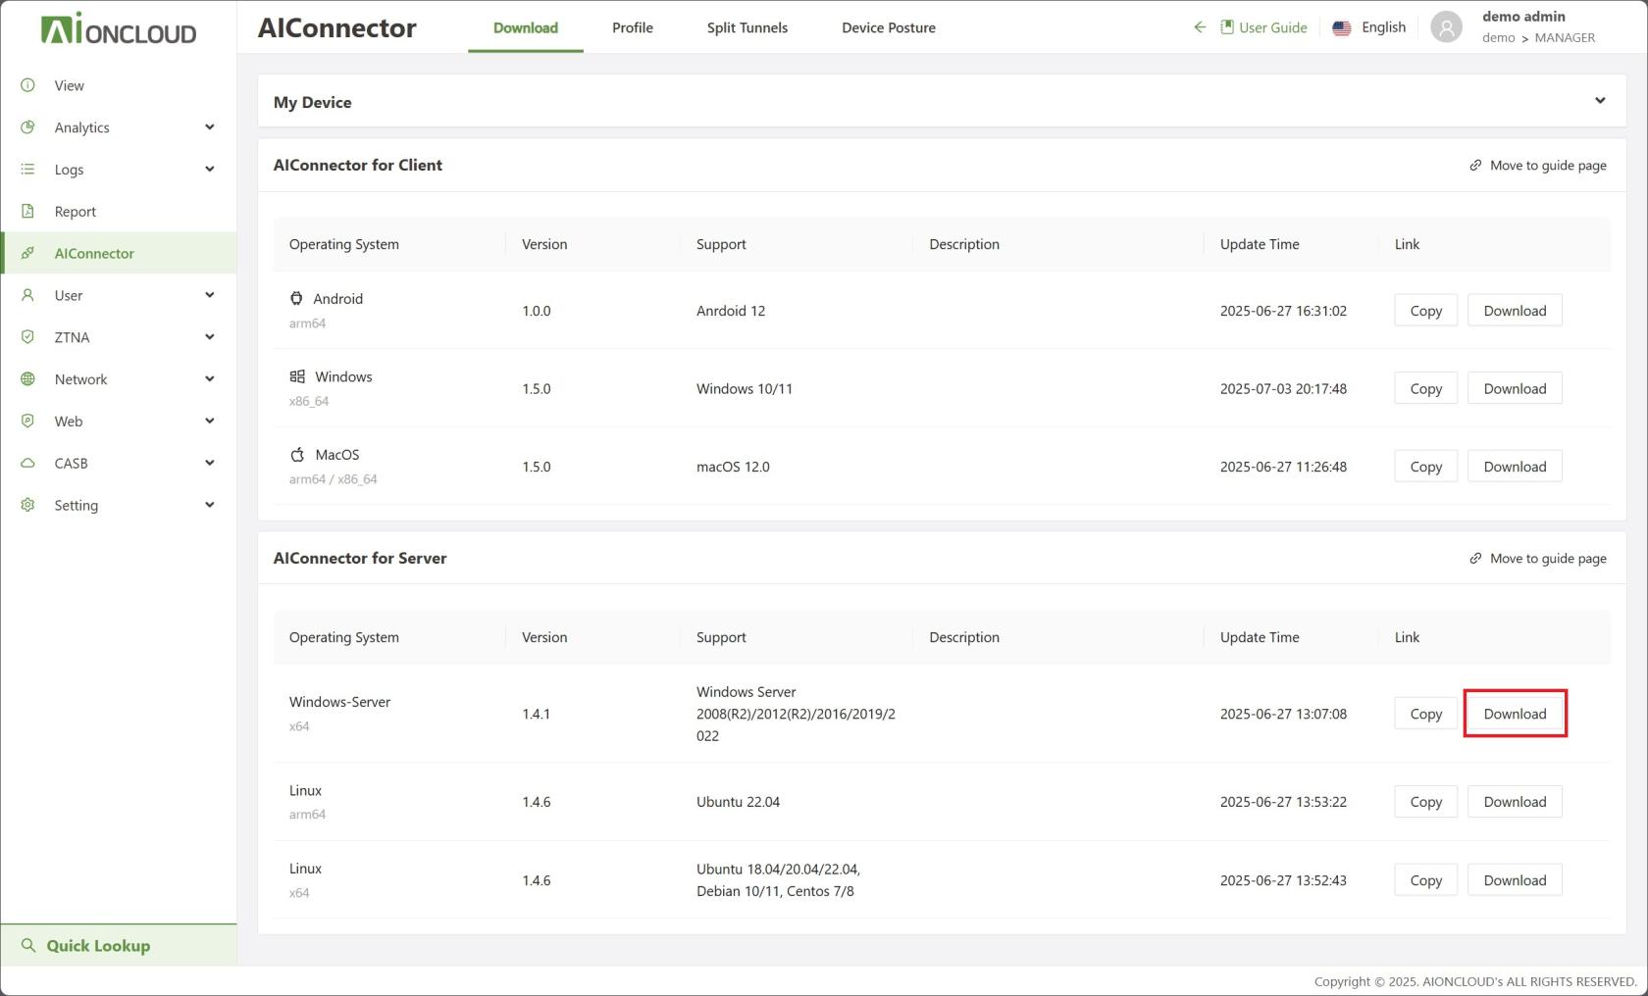Click the Quick Lookup magnifier icon
Screen dimensions: 1648x996
pyautogui.click(x=27, y=945)
